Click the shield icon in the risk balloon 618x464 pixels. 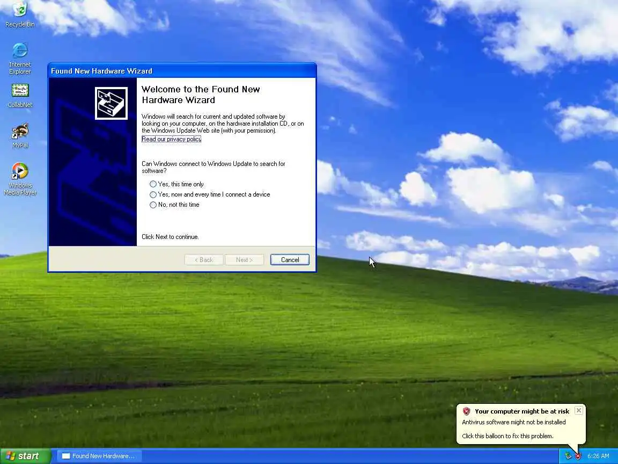click(x=466, y=411)
